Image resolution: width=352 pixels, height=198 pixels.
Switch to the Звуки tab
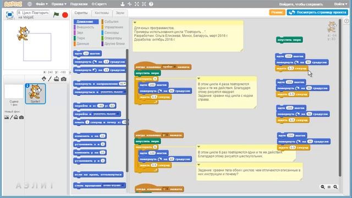pyautogui.click(x=120, y=13)
